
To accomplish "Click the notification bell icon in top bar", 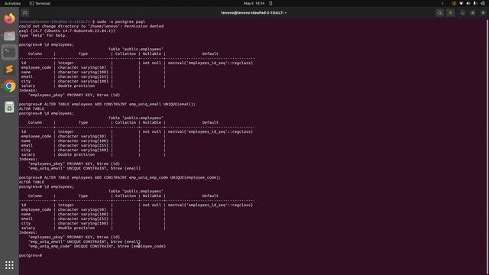I will tap(270, 3).
